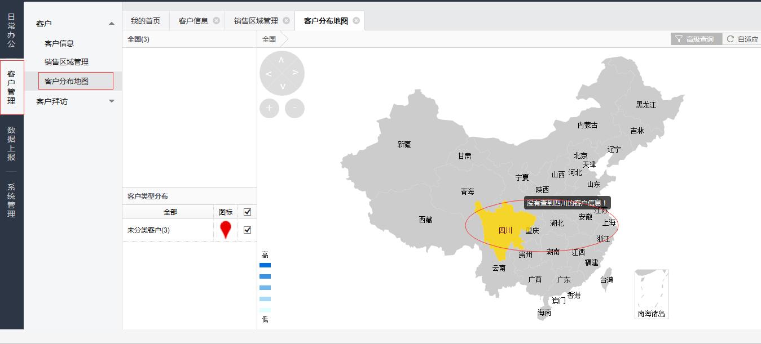Click 新疆 province on the map
This screenshot has width=761, height=344.
(404, 144)
